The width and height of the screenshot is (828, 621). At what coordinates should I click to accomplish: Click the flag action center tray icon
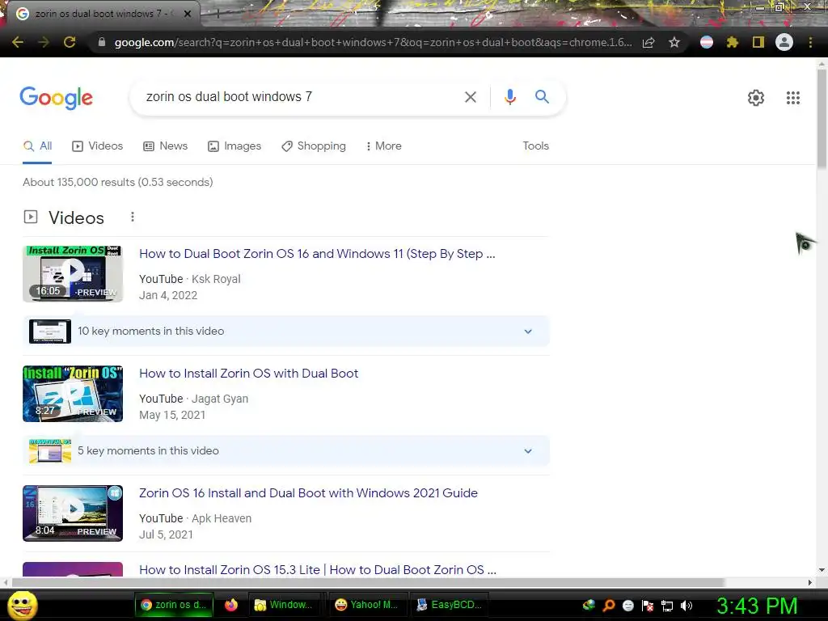click(x=648, y=606)
